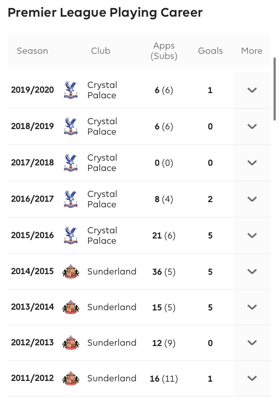278x398 pixels.
Task: Click Sunderland crest in 2013/2014 row
Action: (71, 307)
